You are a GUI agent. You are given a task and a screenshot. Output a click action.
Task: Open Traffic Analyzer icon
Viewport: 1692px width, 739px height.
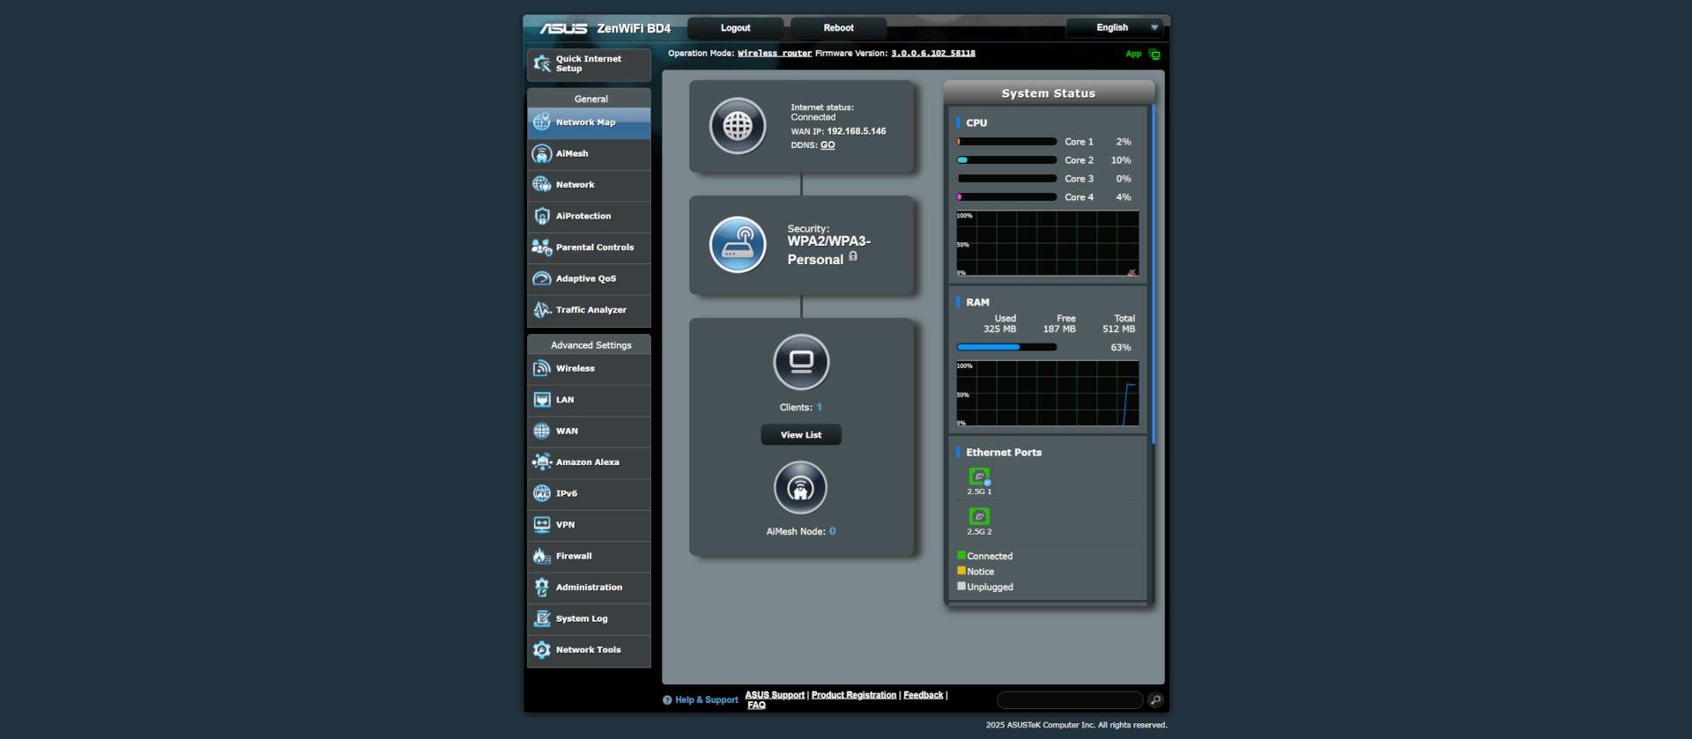(x=542, y=310)
